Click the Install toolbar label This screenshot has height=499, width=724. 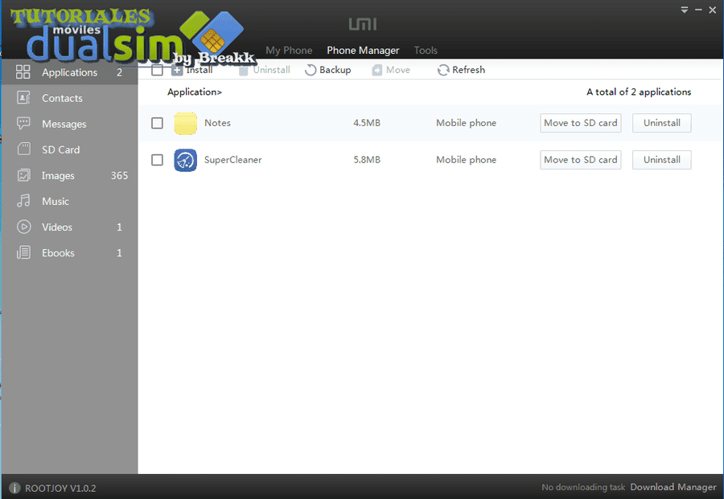tap(200, 70)
